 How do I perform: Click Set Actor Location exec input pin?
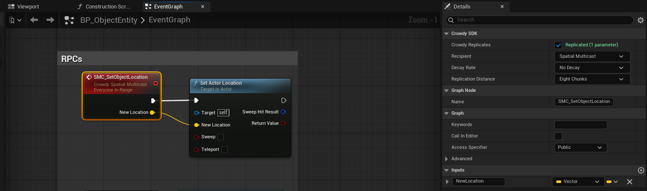(196, 100)
